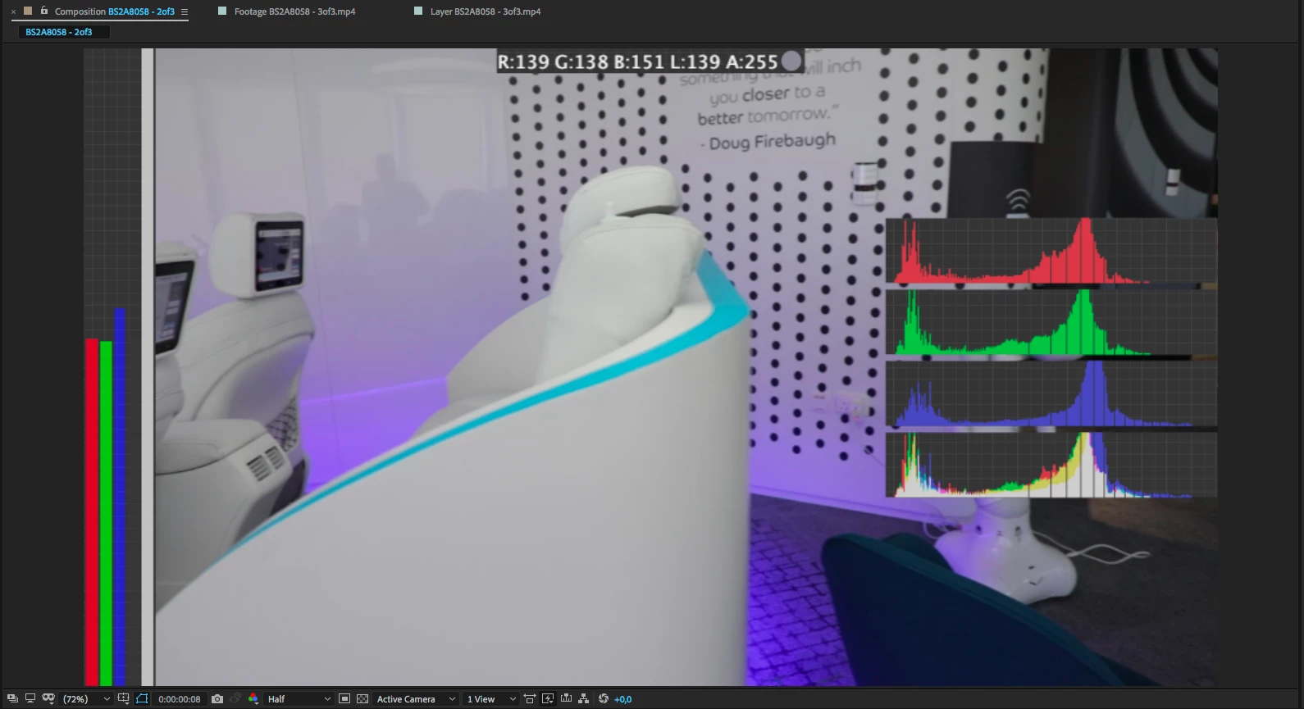
Task: Click the Doug Firebaugh text in preview
Action: point(773,142)
